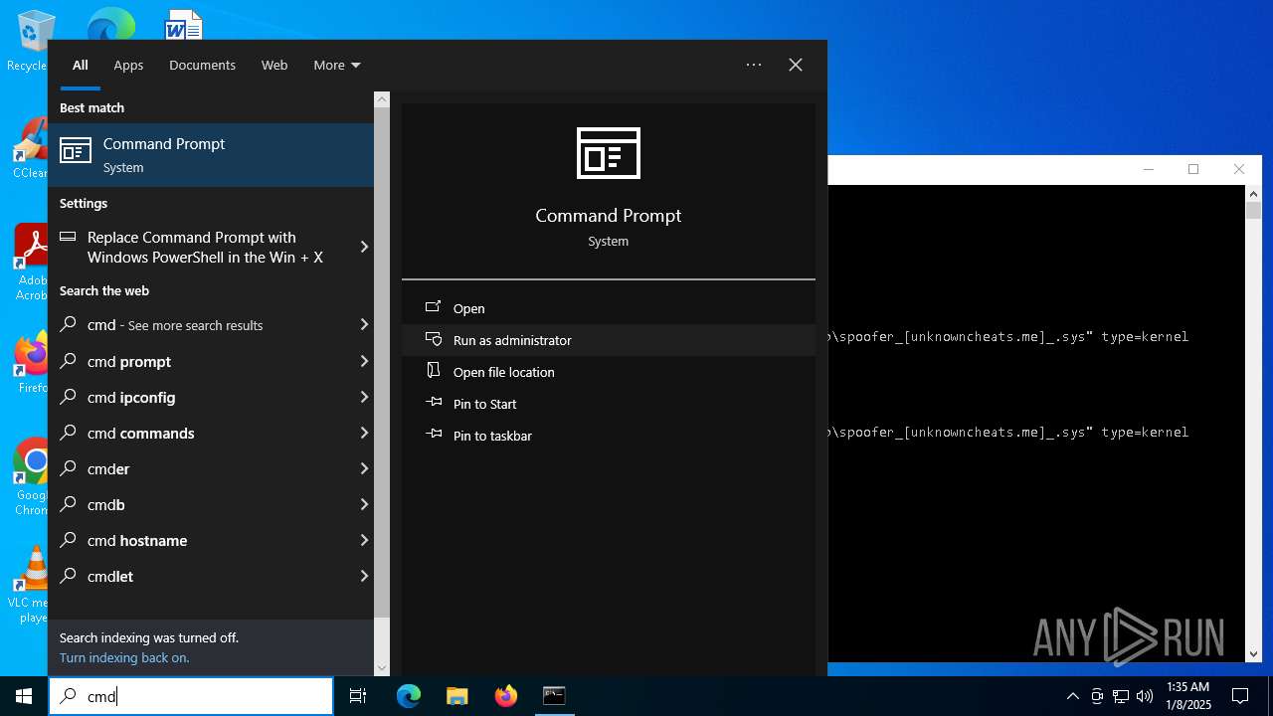Viewport: 1273px width, 716px height.
Task: Select the All search tab
Action: click(81, 65)
